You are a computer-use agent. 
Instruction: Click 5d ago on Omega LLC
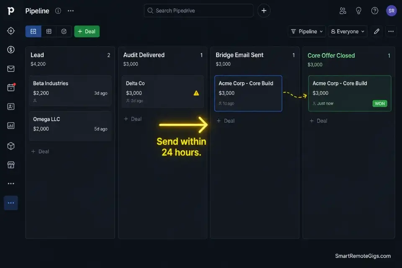pyautogui.click(x=101, y=129)
